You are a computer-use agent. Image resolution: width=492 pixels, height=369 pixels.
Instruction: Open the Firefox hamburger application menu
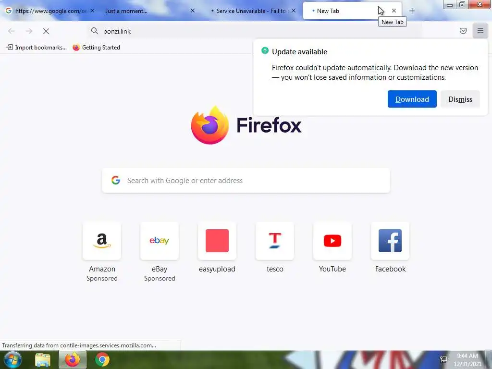[480, 31]
